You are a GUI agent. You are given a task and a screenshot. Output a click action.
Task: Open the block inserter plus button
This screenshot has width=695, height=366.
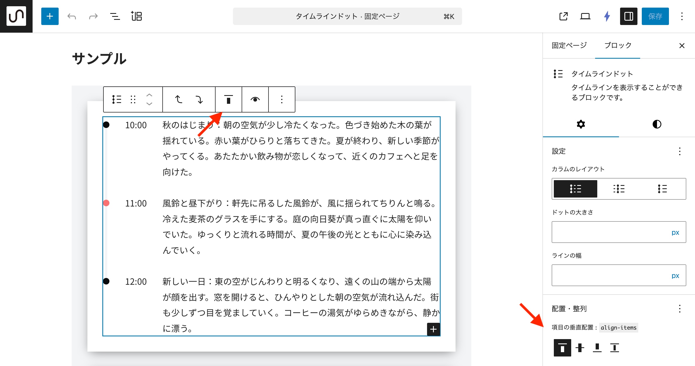tap(50, 16)
